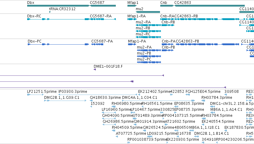254x144 pixels.
Task: Select the Dbx gene bar
Action: tap(58, 6)
